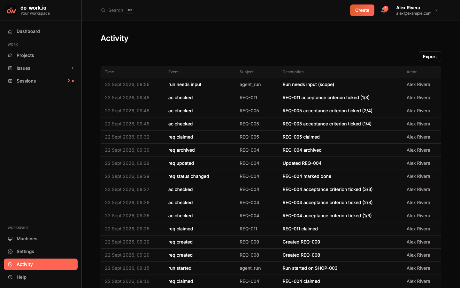The width and height of the screenshot is (460, 288).
Task: Click the search magnifier icon
Action: (103, 10)
